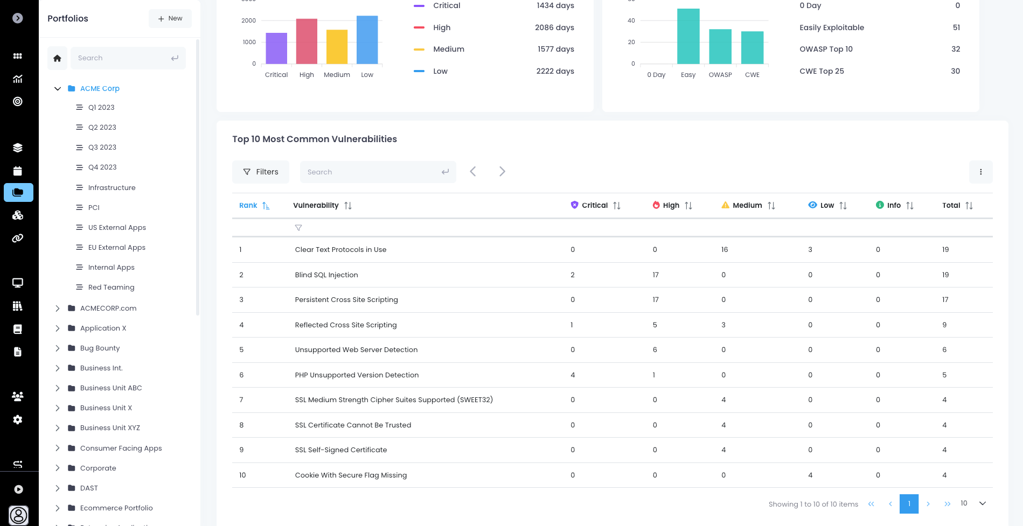Viewport: 1023px width, 526px height.
Task: Click the three-dot table options menu
Action: point(980,172)
